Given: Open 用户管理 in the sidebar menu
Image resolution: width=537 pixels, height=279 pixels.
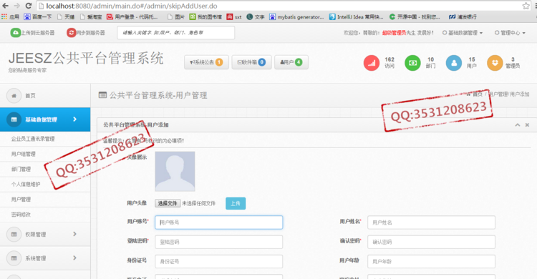Looking at the screenshot, I should click(21, 200).
